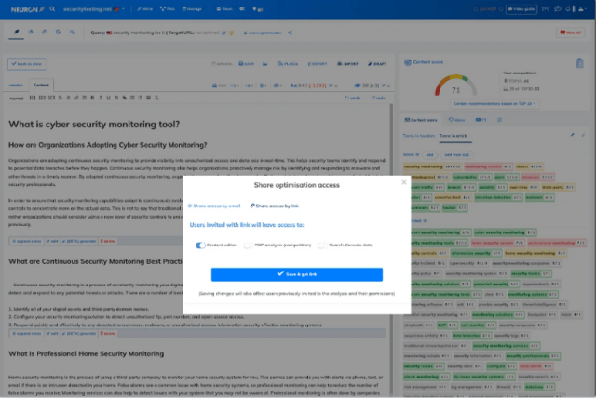Image resolution: width=596 pixels, height=398 pixels.
Task: Click the SAVE toolbar button
Action: 246,64
